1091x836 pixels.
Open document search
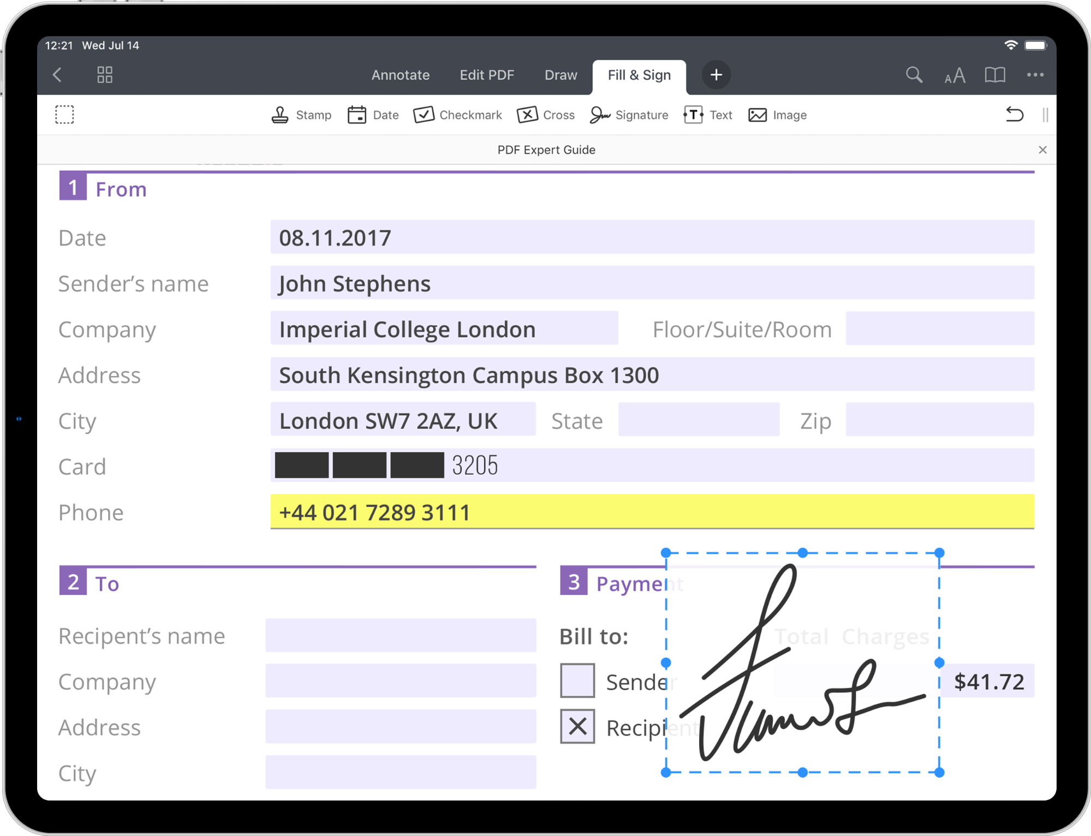point(914,75)
